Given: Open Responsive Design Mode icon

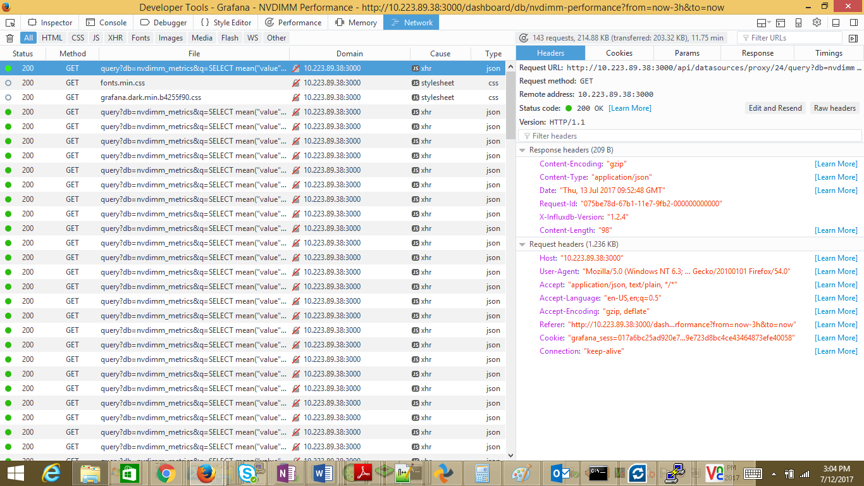Looking at the screenshot, I should point(799,23).
